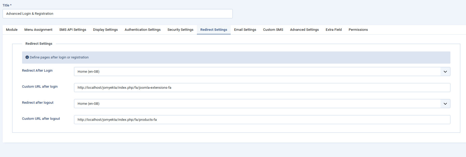Open Authentication Settings tab
The width and height of the screenshot is (466, 157).
point(143,30)
